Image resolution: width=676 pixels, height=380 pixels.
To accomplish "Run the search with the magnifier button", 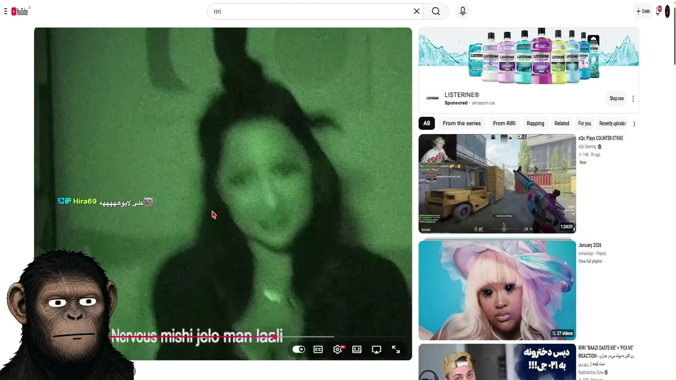I will 436,11.
